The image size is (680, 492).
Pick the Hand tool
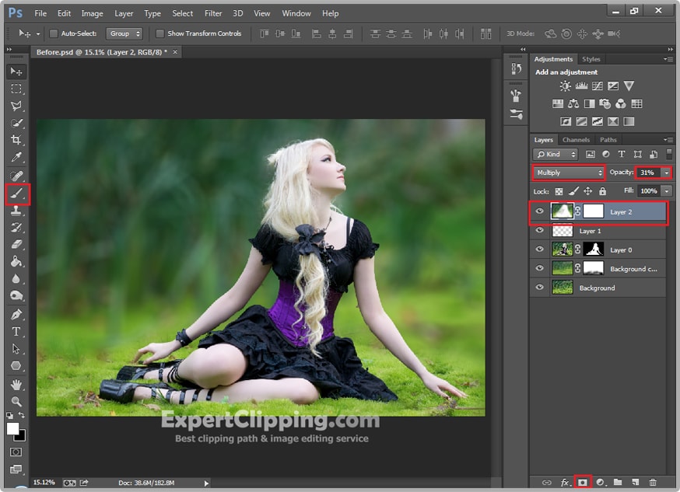coord(16,385)
